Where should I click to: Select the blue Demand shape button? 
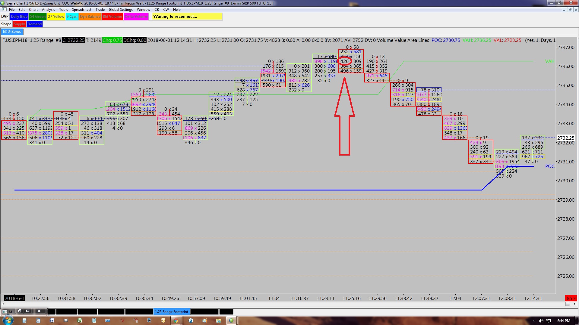coord(34,24)
